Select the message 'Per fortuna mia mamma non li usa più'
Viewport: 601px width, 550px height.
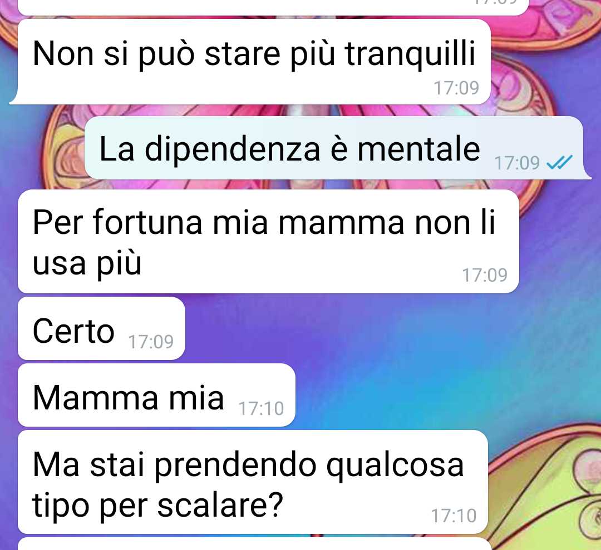pos(268,242)
